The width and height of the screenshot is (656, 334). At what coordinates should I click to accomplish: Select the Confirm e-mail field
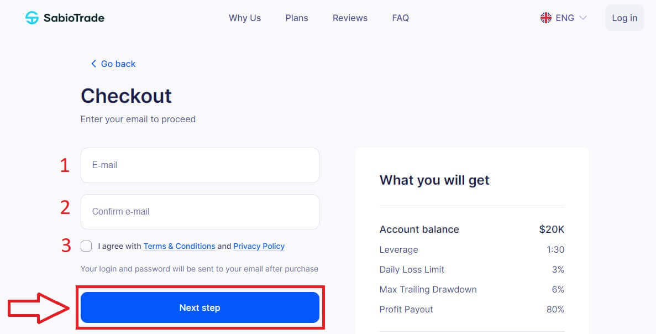tap(200, 211)
